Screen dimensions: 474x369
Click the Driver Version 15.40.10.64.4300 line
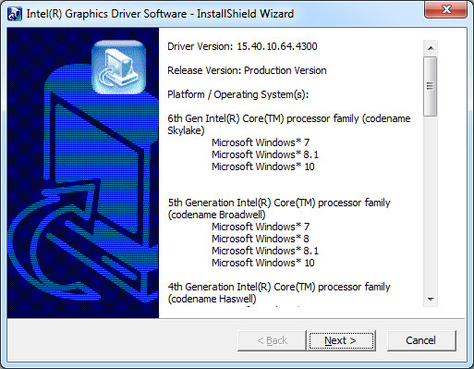[242, 46]
